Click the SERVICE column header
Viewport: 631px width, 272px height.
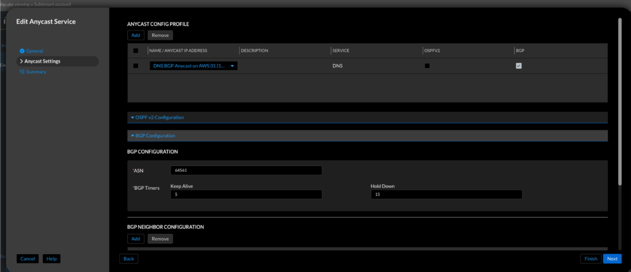tap(340, 51)
